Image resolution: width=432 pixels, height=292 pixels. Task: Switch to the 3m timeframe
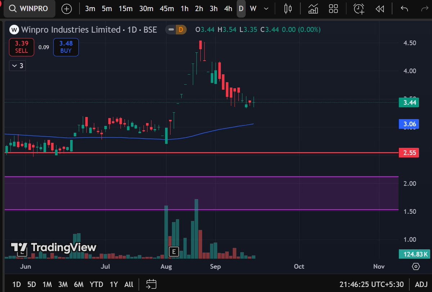click(90, 9)
